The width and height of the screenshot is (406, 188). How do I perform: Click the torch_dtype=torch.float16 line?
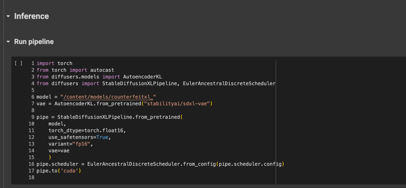click(87, 130)
